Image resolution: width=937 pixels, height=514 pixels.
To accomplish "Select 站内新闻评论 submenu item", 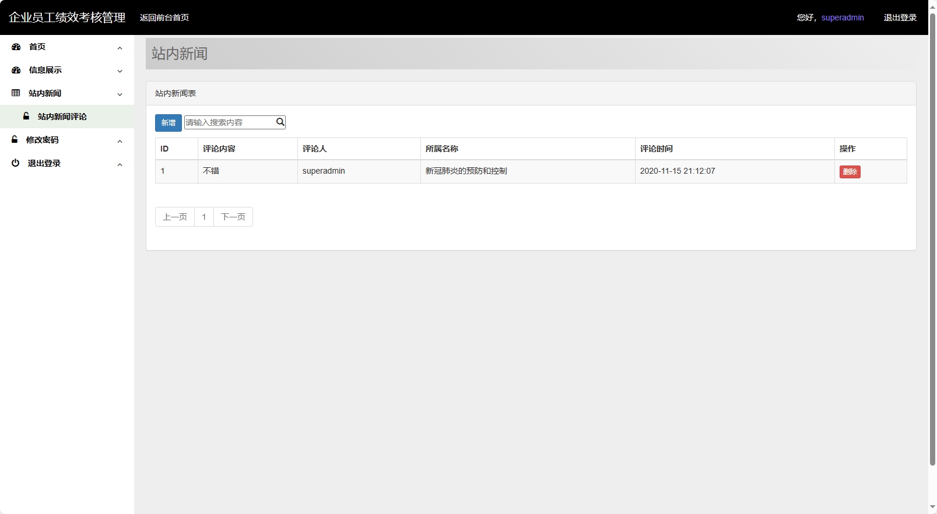I will pyautogui.click(x=67, y=117).
